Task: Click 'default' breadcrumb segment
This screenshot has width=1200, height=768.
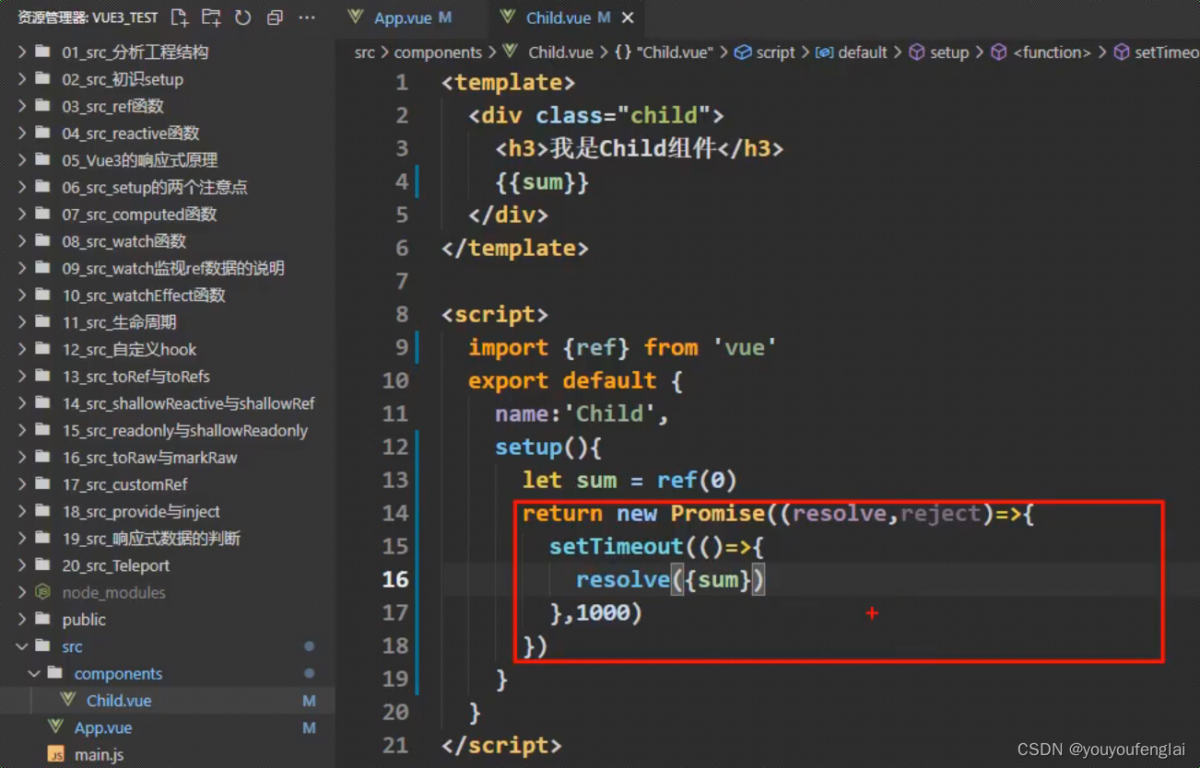Action: coord(853,52)
